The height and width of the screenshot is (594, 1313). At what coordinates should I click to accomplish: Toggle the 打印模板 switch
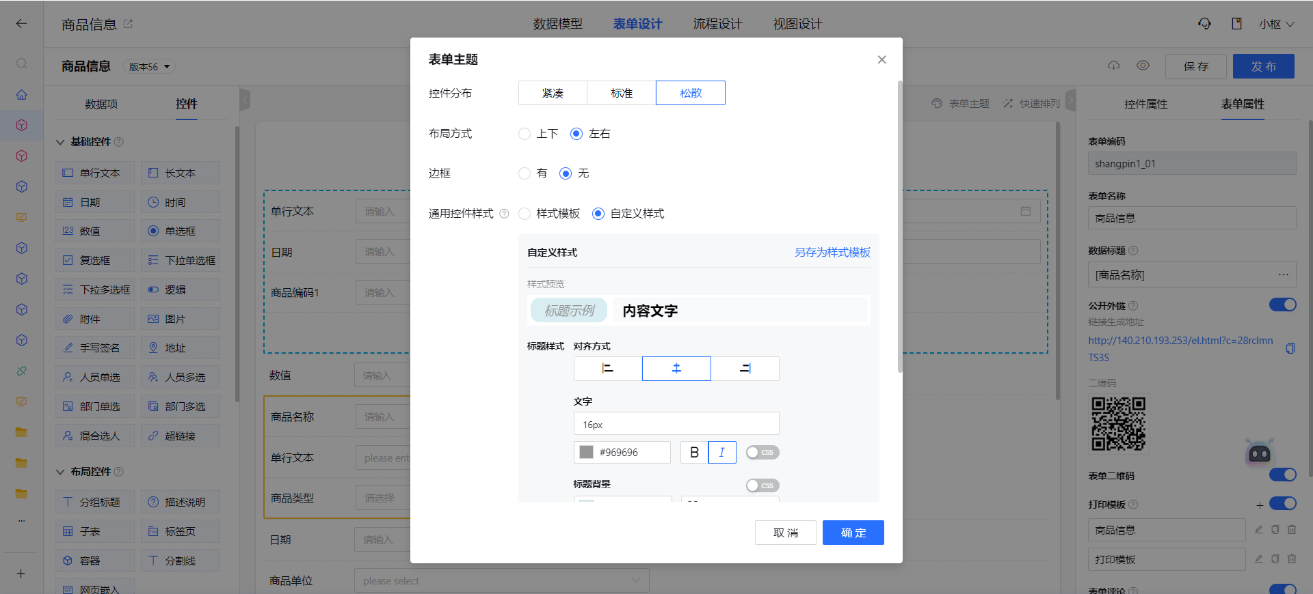tap(1283, 504)
